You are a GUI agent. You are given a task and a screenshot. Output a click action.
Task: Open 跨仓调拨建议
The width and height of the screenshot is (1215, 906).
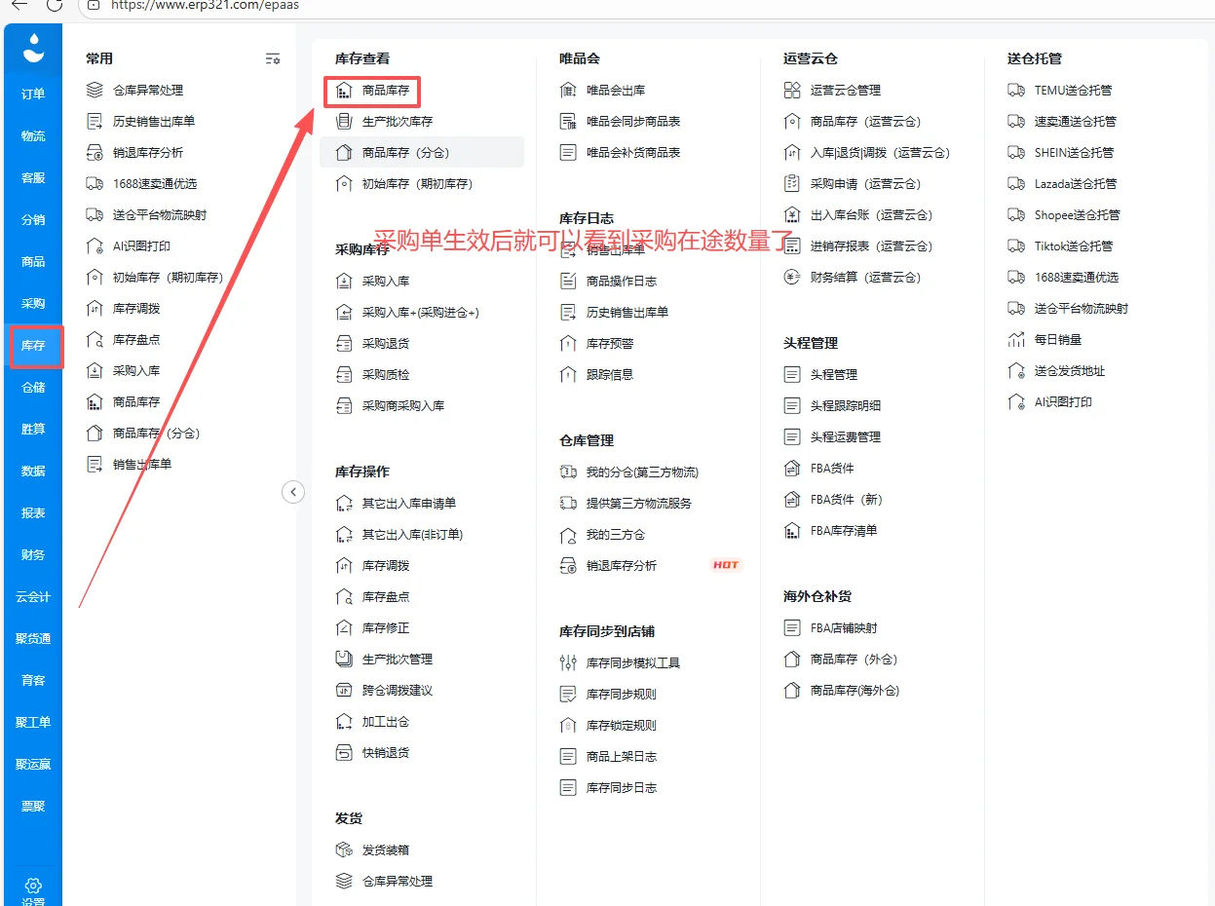(x=398, y=691)
